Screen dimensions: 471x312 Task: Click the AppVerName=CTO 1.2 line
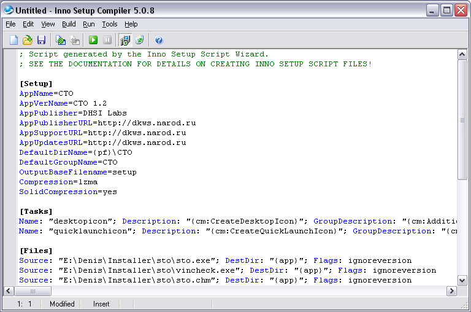pyautogui.click(x=63, y=103)
